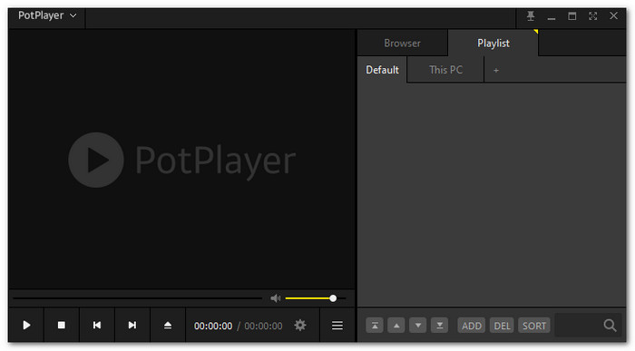Add a new playlist with plus tab

point(495,70)
